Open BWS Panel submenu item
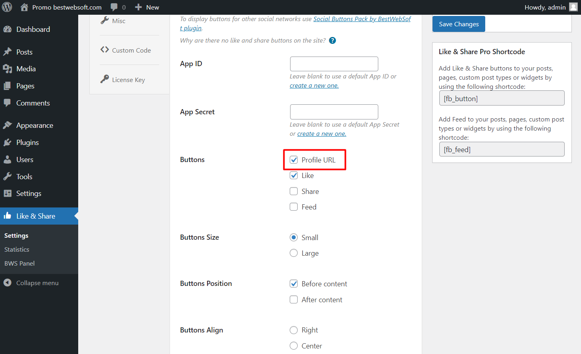The width and height of the screenshot is (581, 354). pyautogui.click(x=20, y=263)
